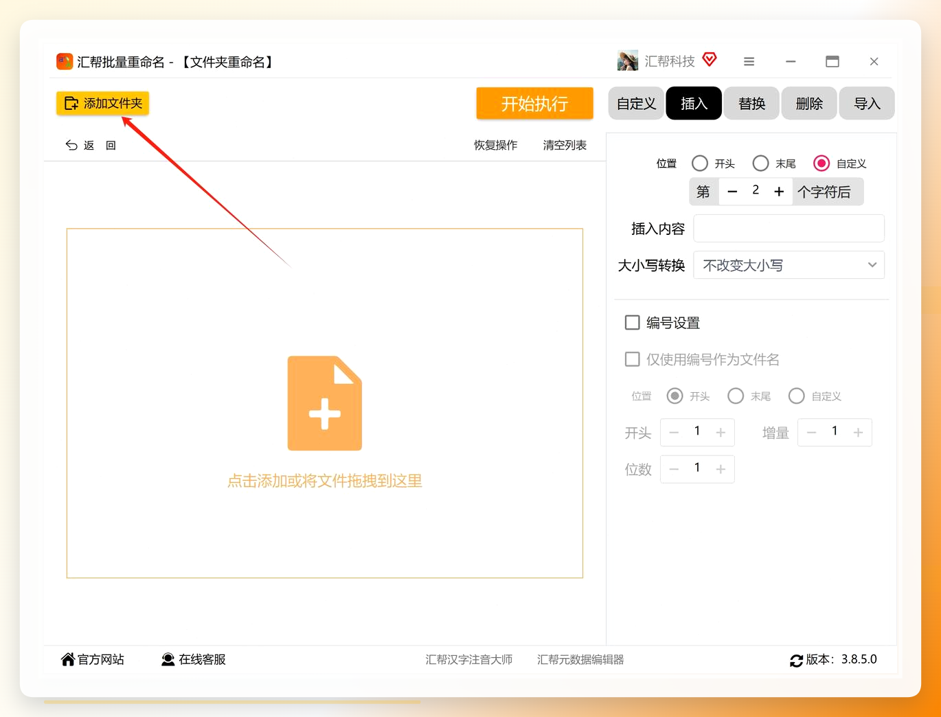This screenshot has width=941, height=717.
Task: Select the insert position 末尾 radio button
Action: (x=760, y=163)
